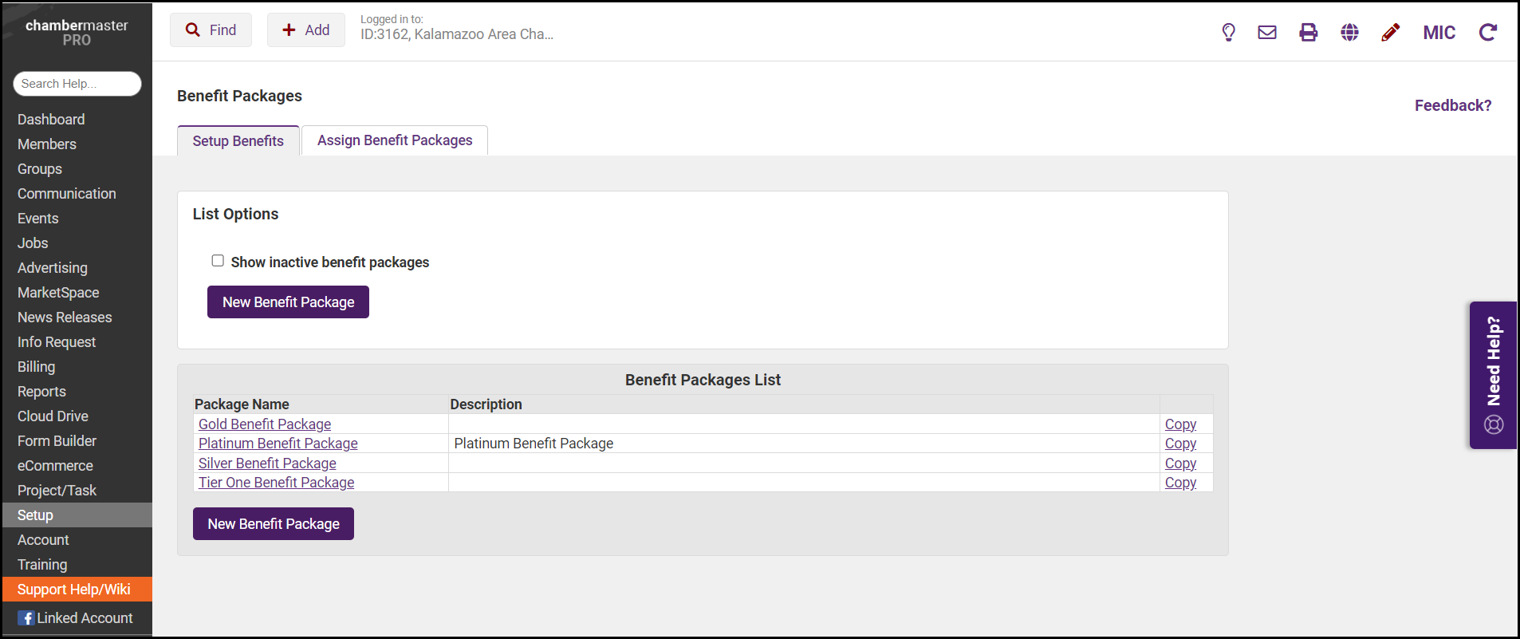Open Gold Benefit Package link

pyautogui.click(x=265, y=424)
